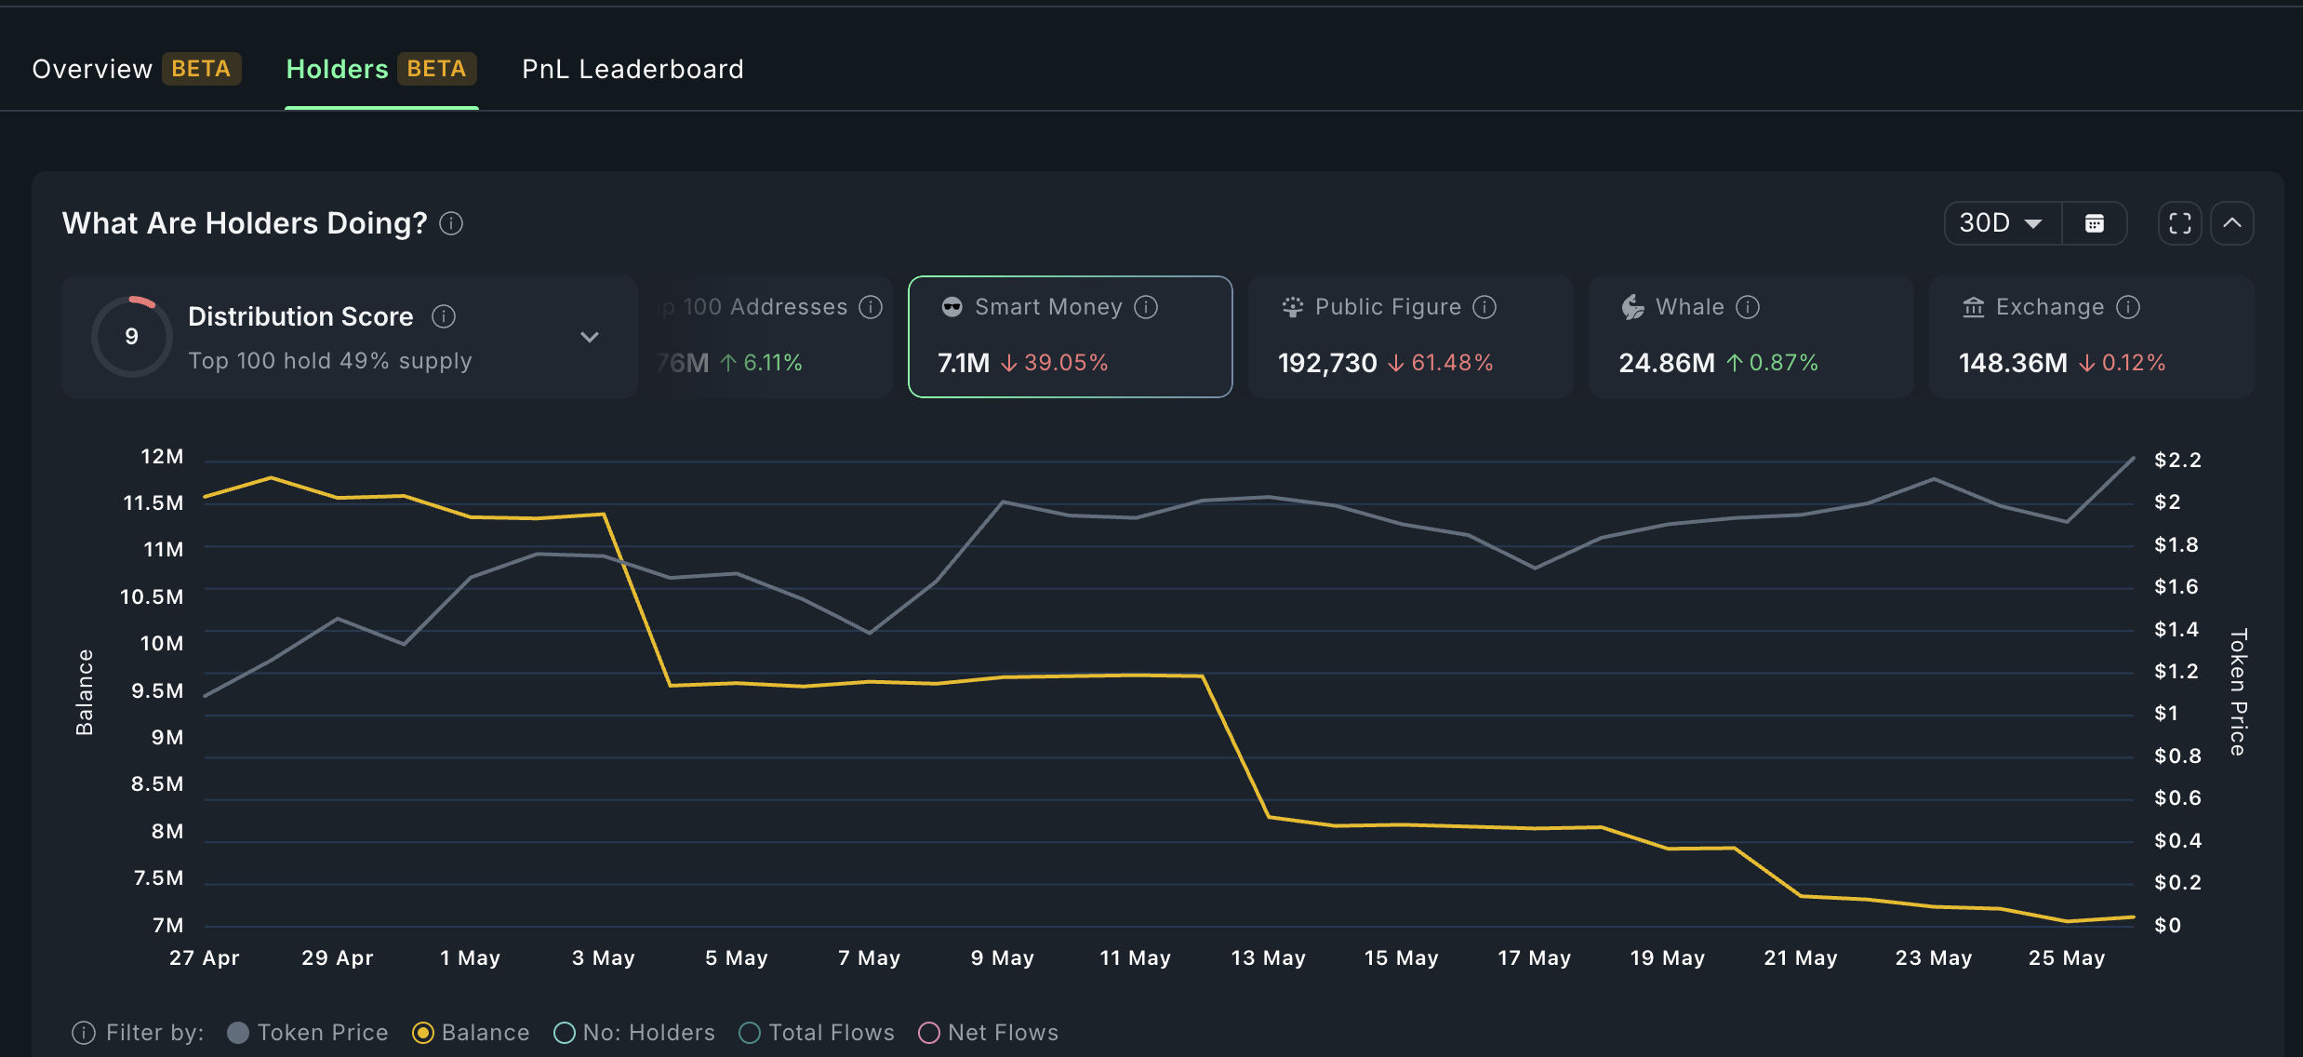2303x1057 pixels.
Task: Expand the Distribution Score chevron
Action: point(590,337)
